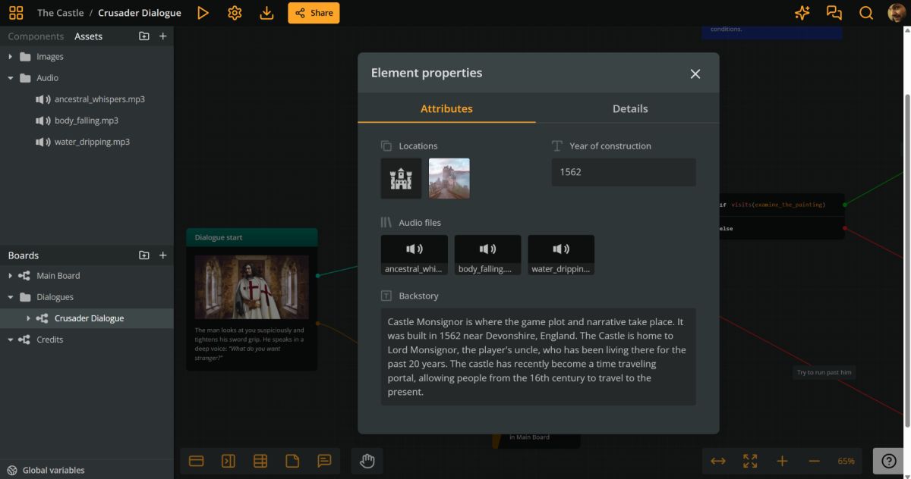911x479 pixels.
Task: Open project settings gear icon
Action: point(235,13)
